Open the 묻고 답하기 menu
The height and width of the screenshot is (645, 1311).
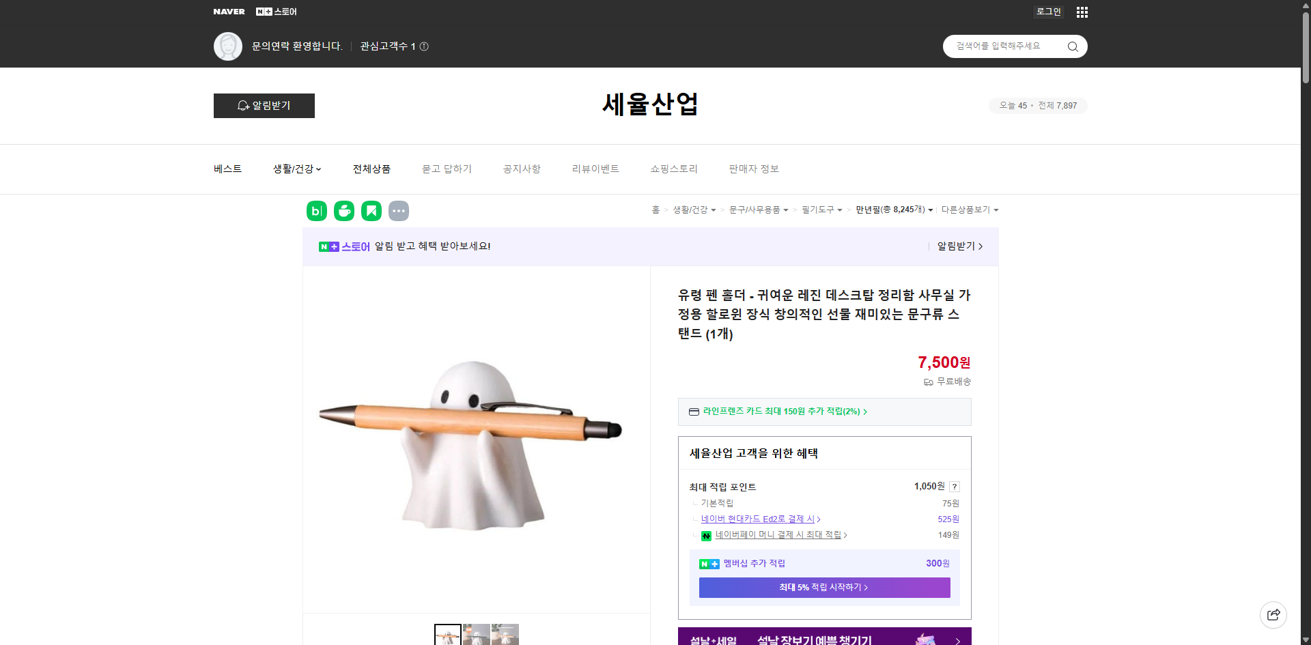pyautogui.click(x=447, y=169)
